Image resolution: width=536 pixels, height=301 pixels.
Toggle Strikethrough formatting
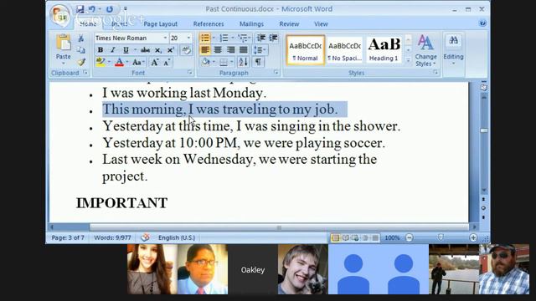145,50
